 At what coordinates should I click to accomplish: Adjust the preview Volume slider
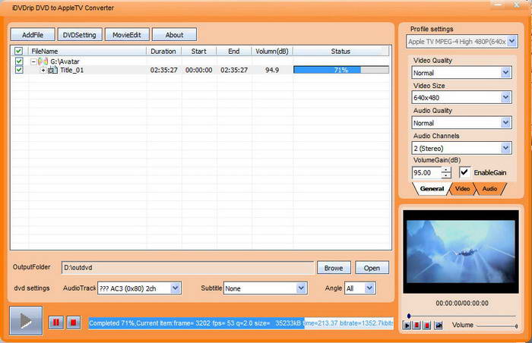click(x=497, y=326)
